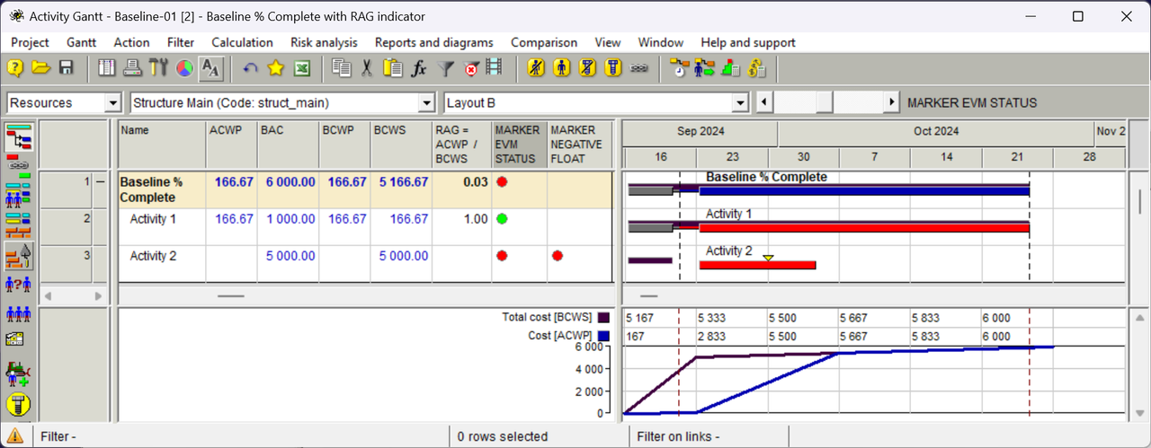The image size is (1151, 448).
Task: Click the funnel filter icon
Action: (x=444, y=68)
